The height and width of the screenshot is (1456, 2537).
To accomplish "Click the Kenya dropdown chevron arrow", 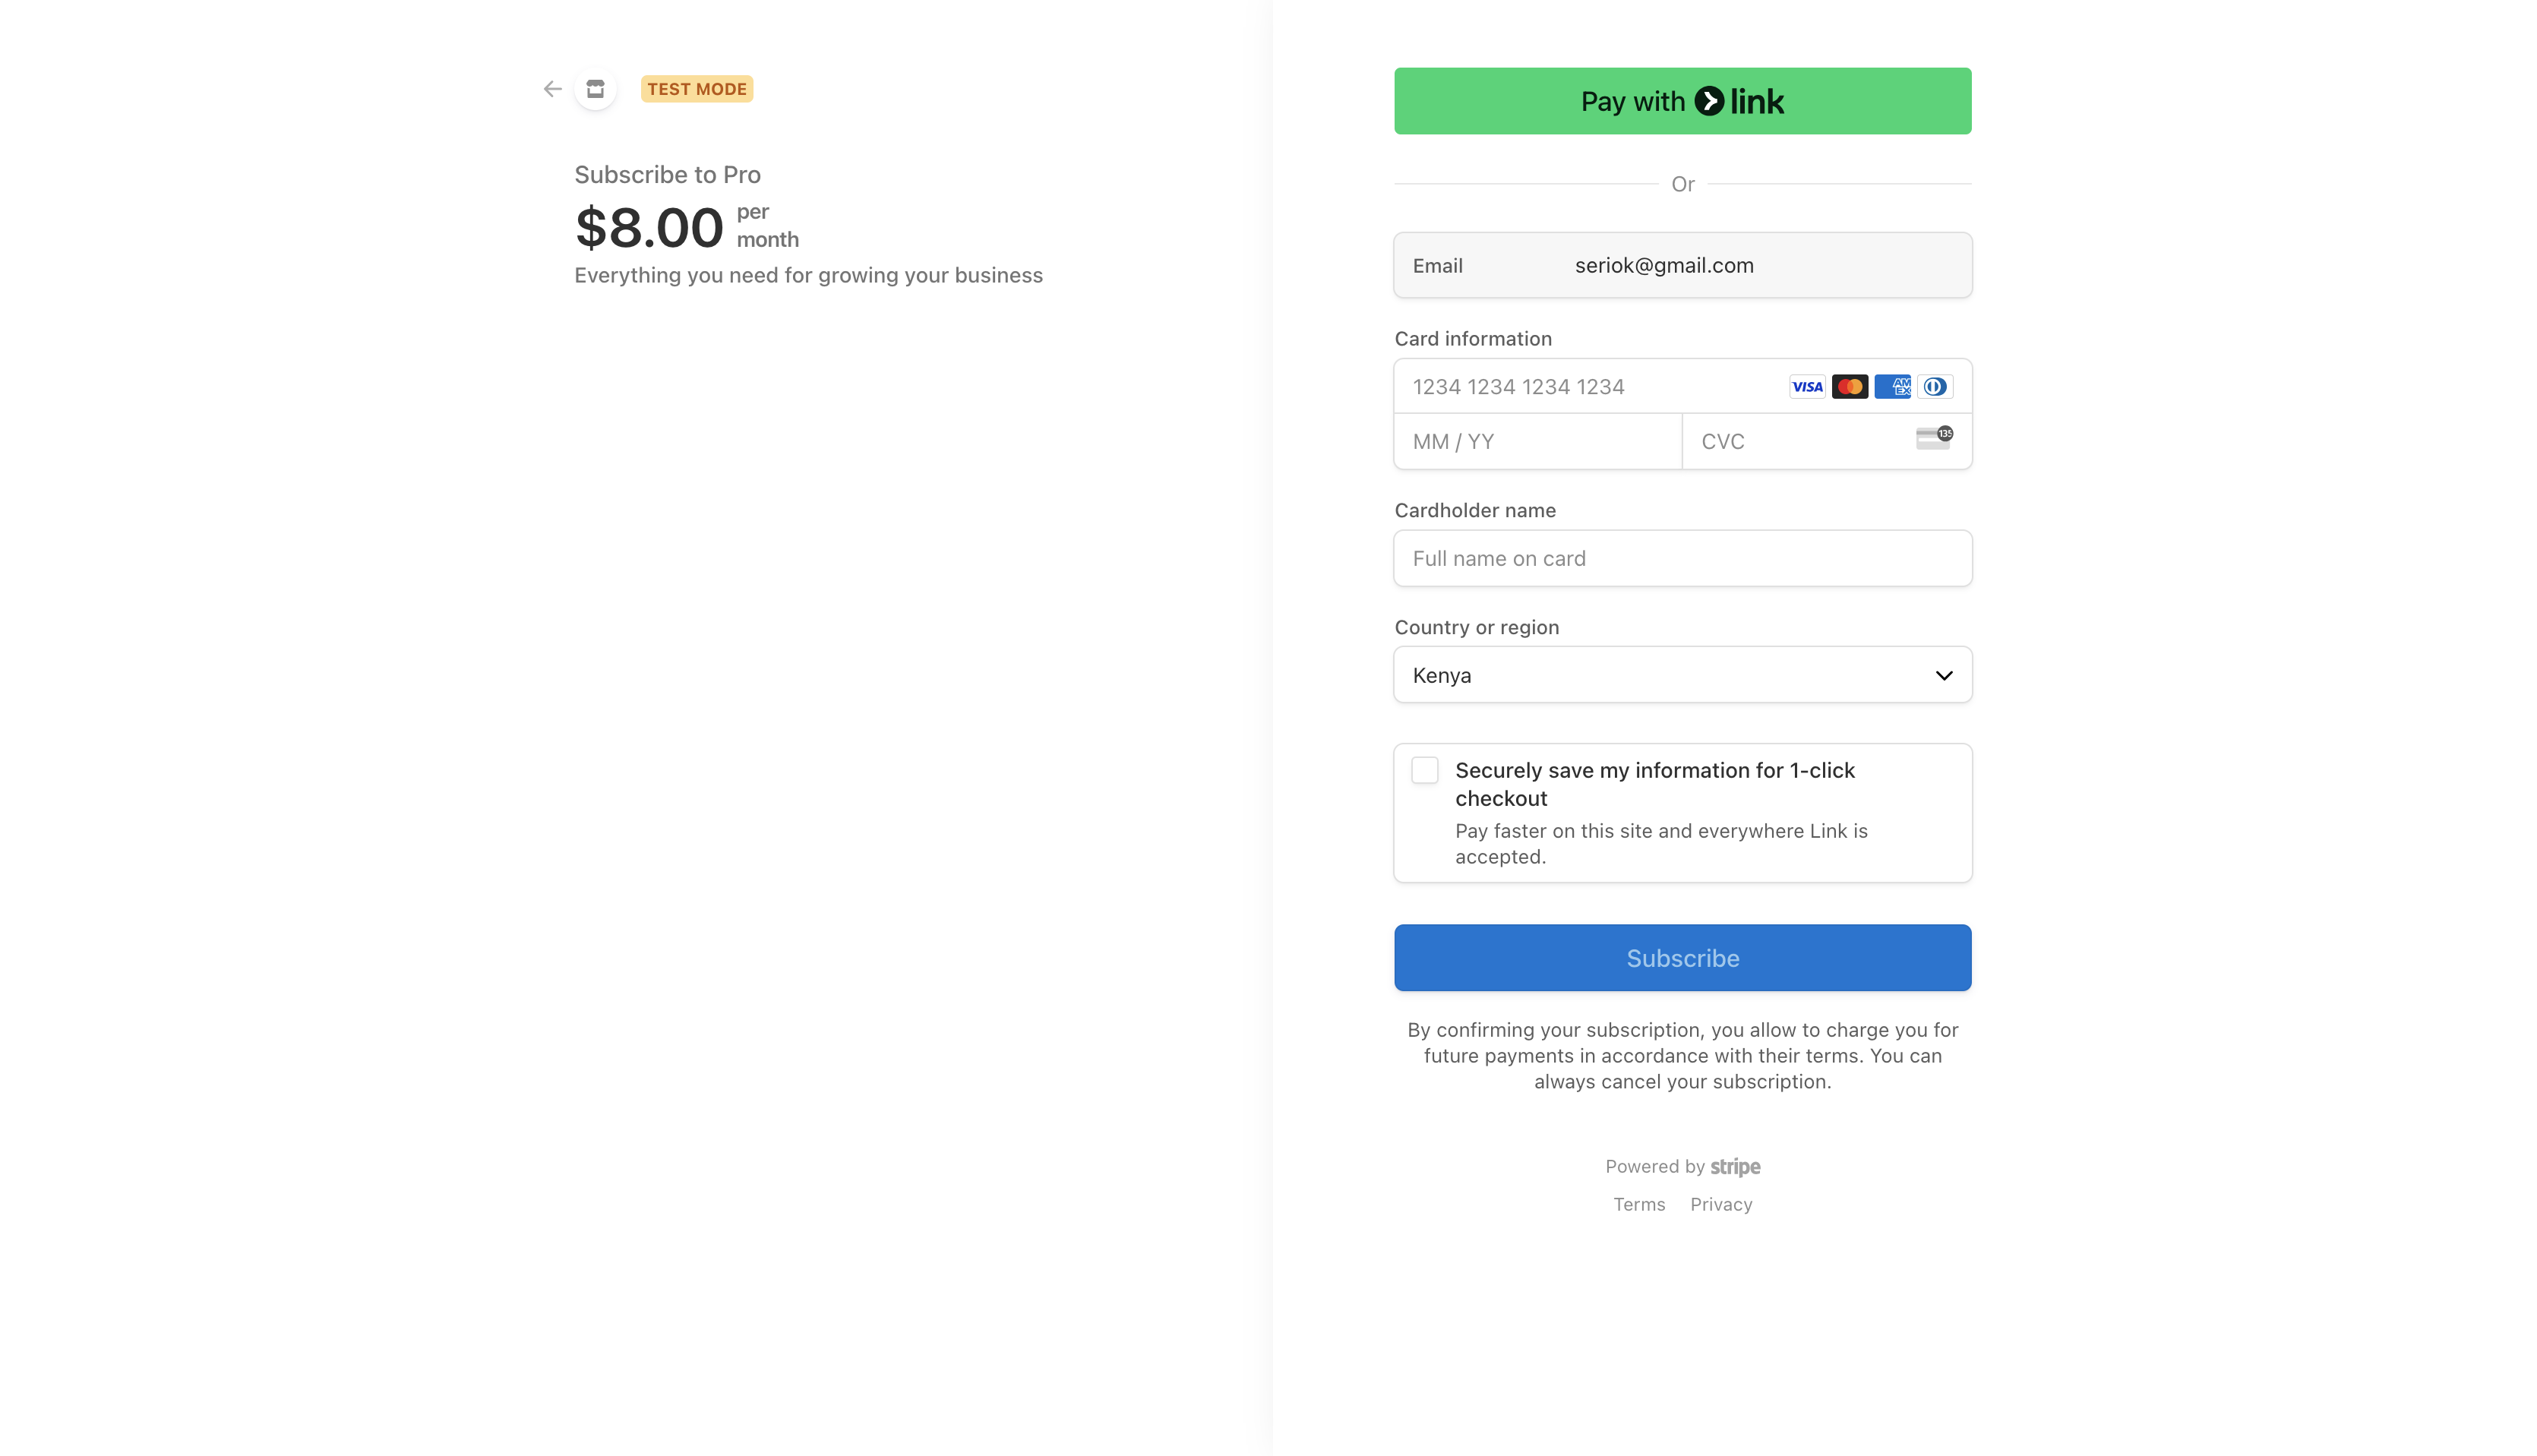I will [x=1943, y=675].
